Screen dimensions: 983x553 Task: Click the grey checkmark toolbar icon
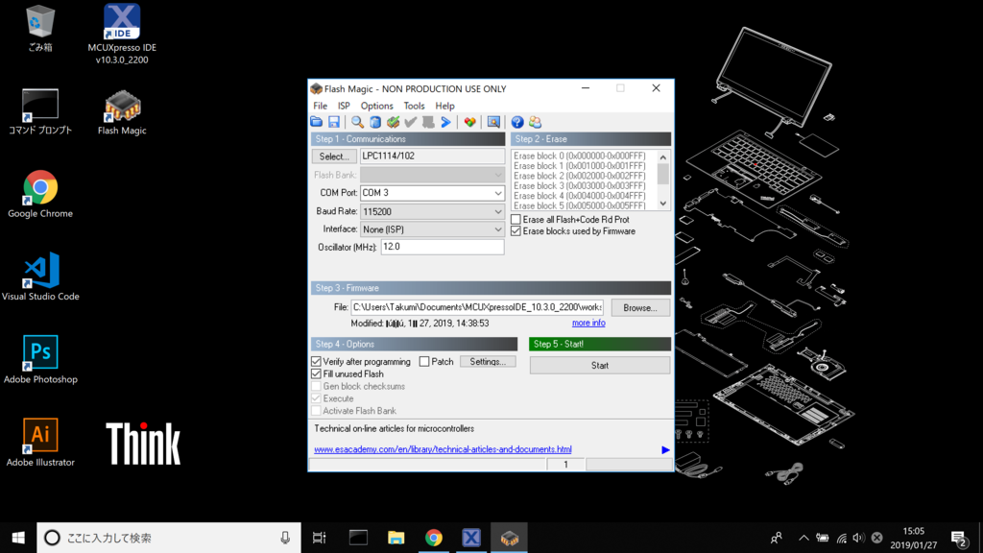411,122
